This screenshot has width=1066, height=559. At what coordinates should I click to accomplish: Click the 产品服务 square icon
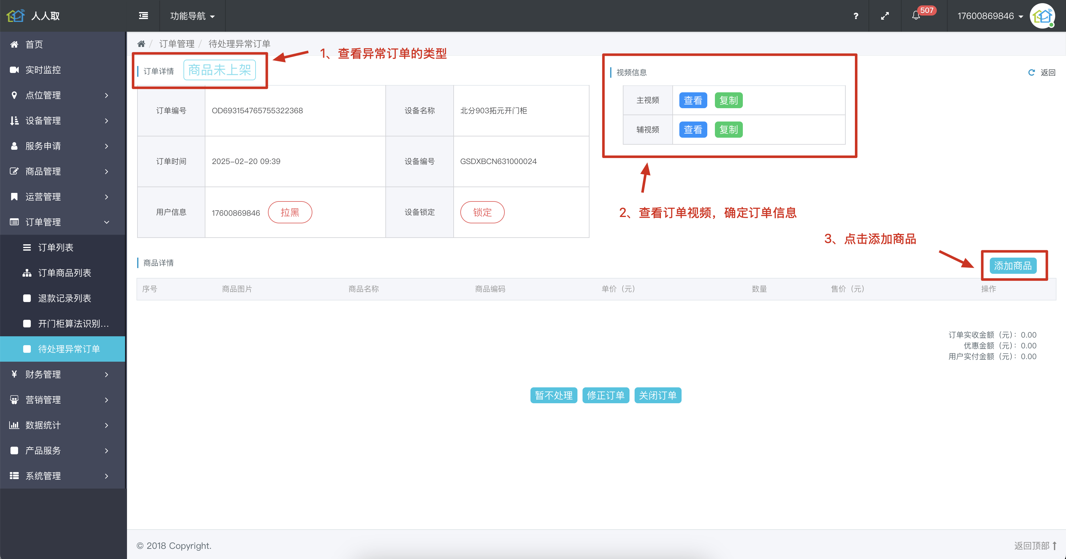point(14,450)
